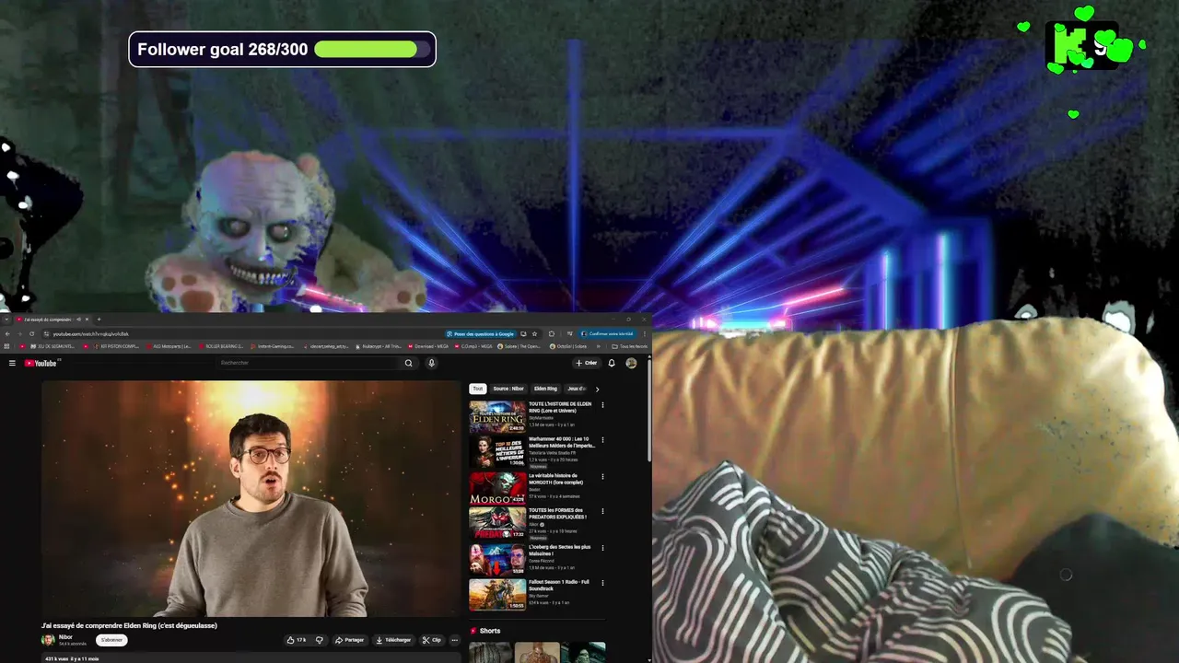Click 'Poser des questions à Google' chip

(480, 333)
